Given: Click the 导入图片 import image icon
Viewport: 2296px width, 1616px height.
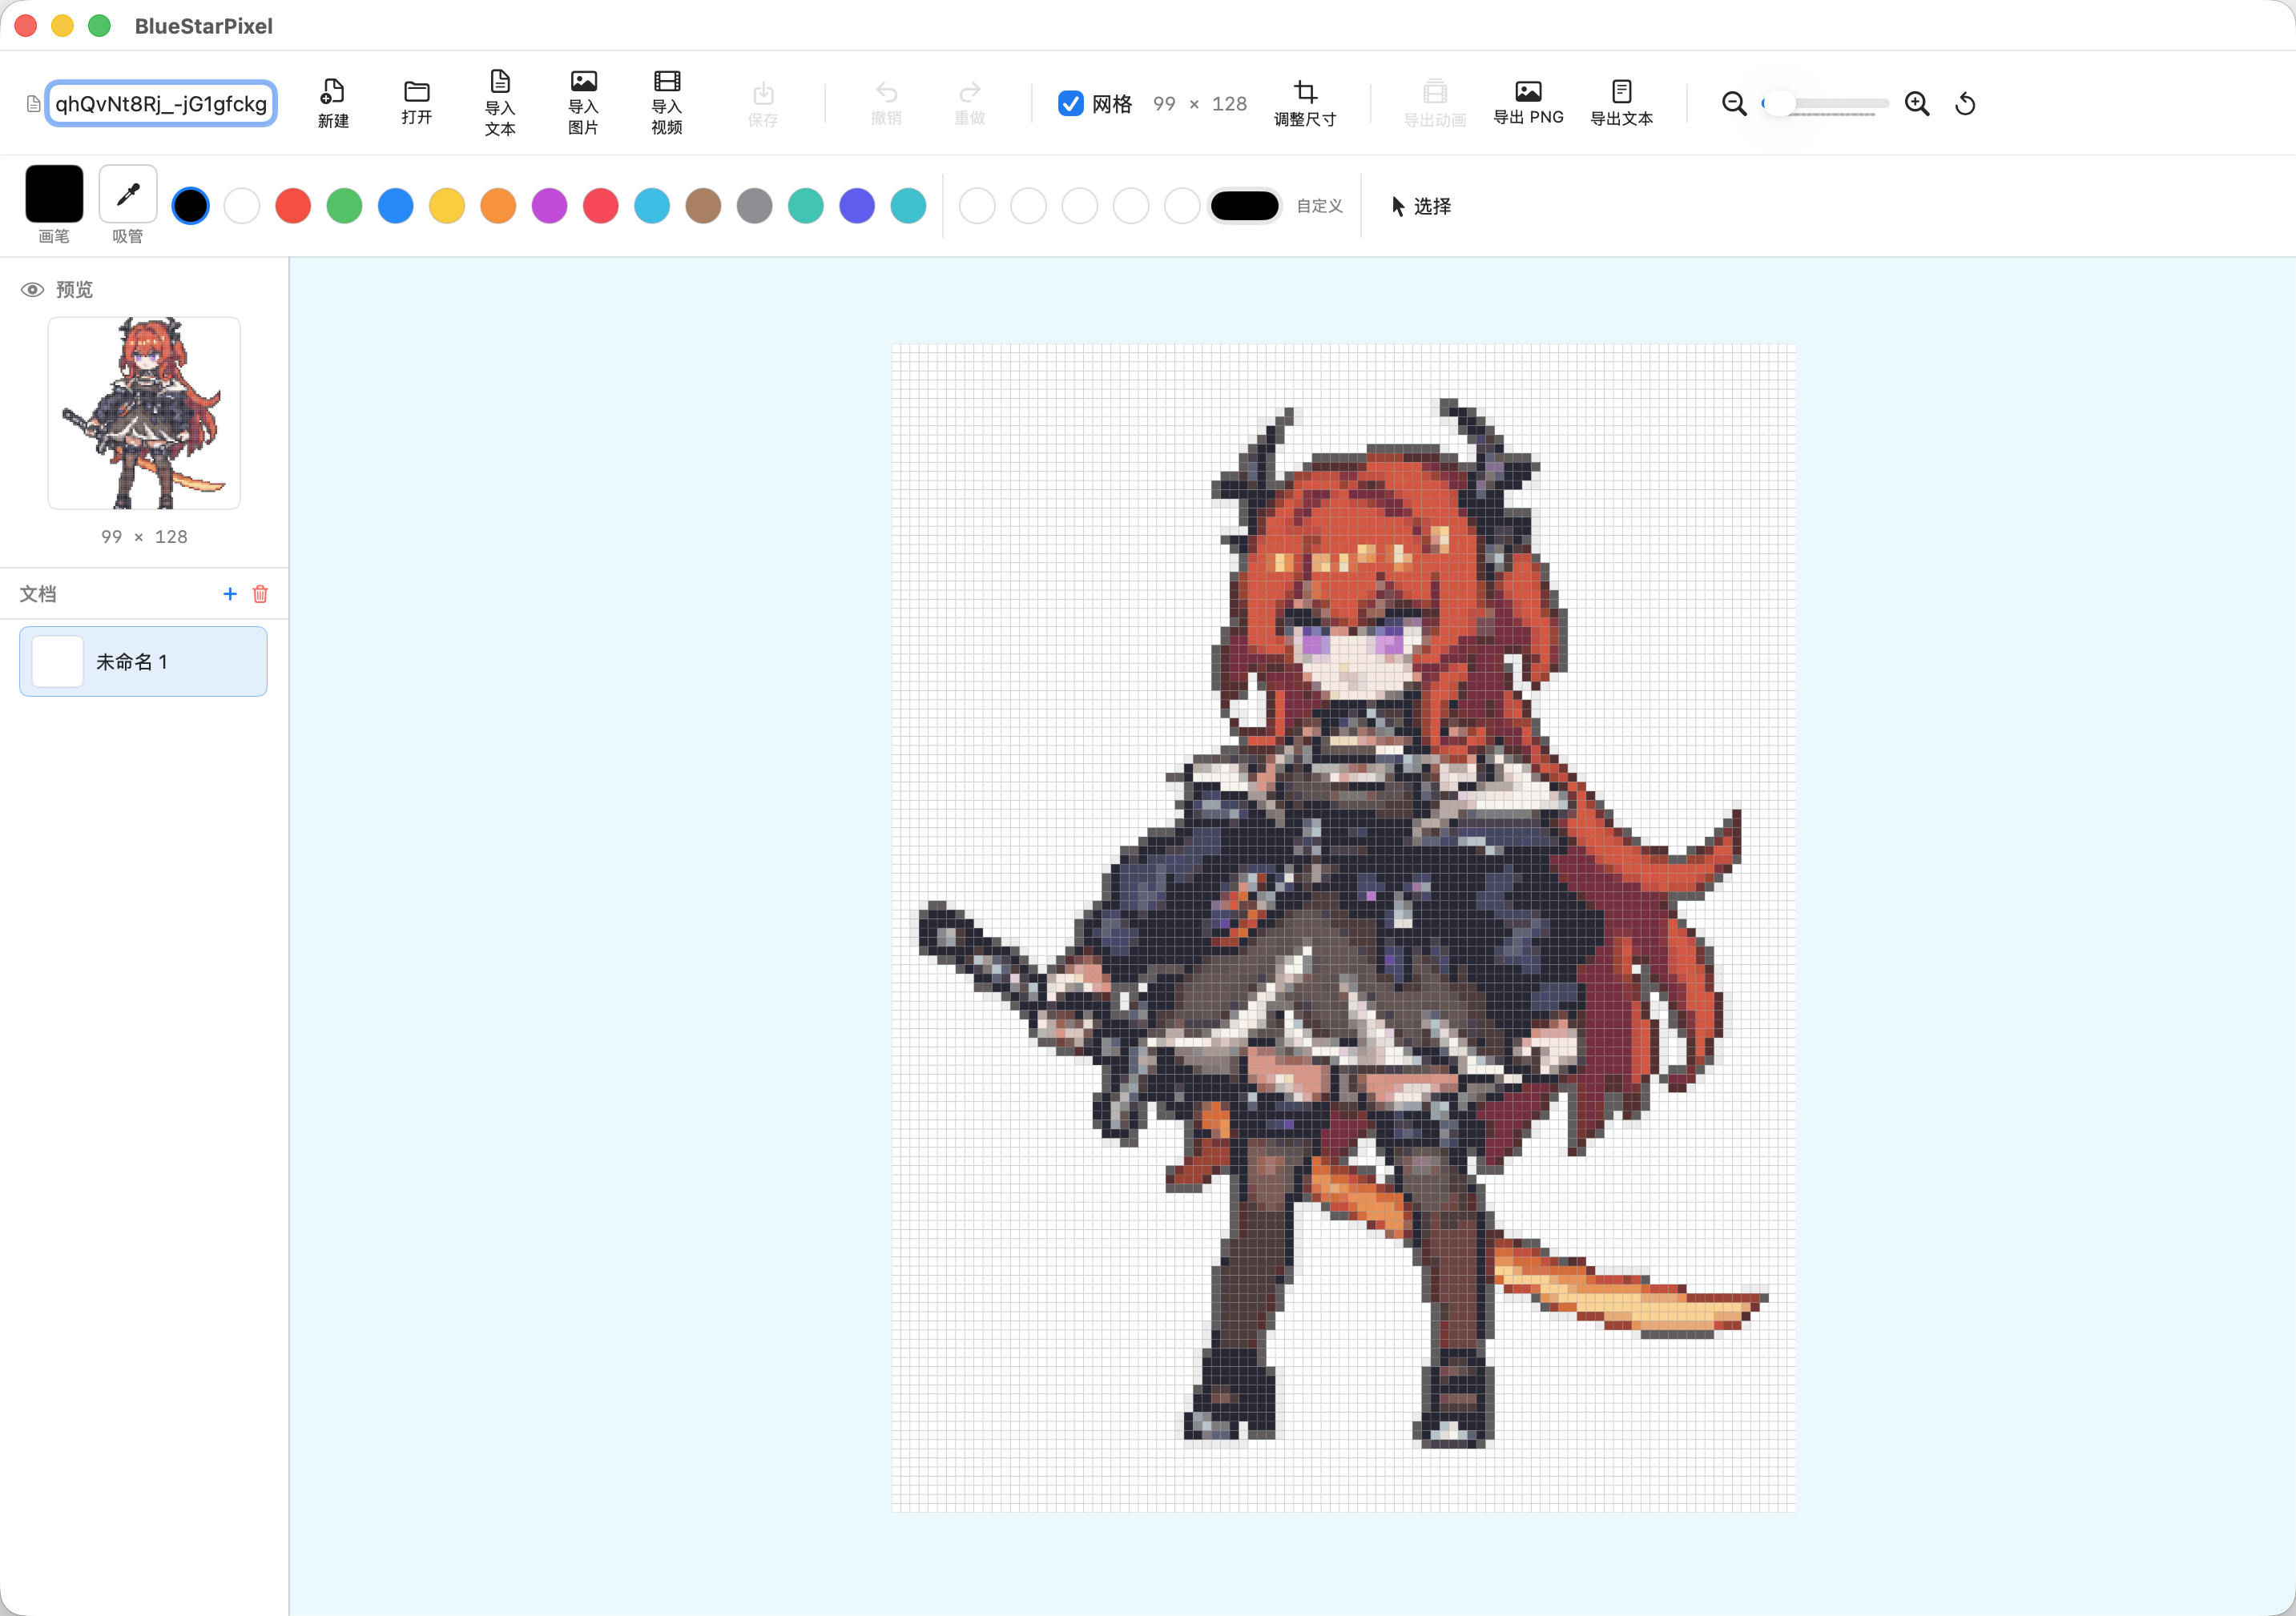Looking at the screenshot, I should (583, 81).
